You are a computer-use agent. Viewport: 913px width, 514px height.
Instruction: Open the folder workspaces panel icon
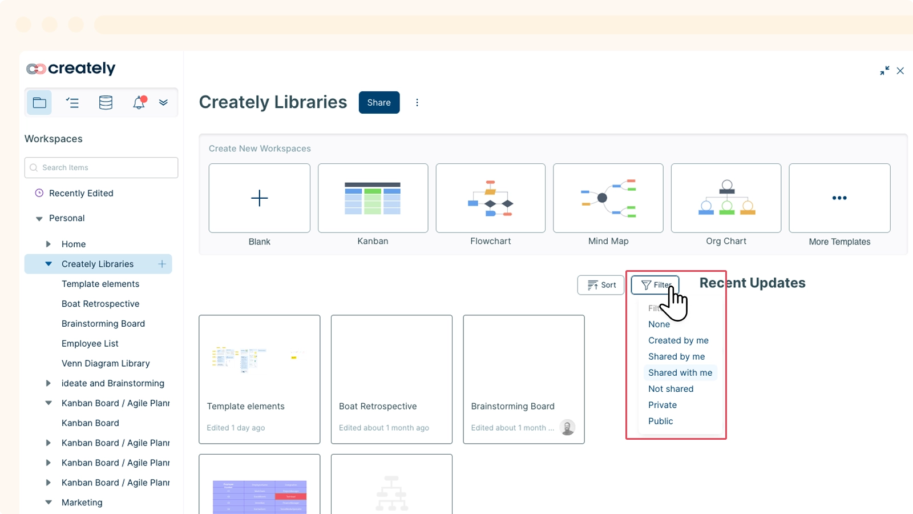click(39, 103)
